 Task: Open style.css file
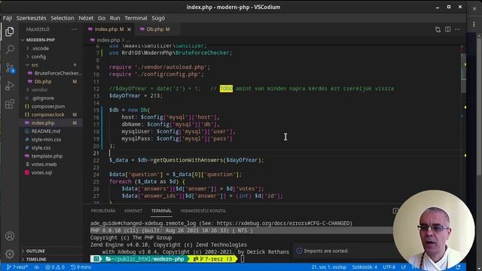coord(41,148)
